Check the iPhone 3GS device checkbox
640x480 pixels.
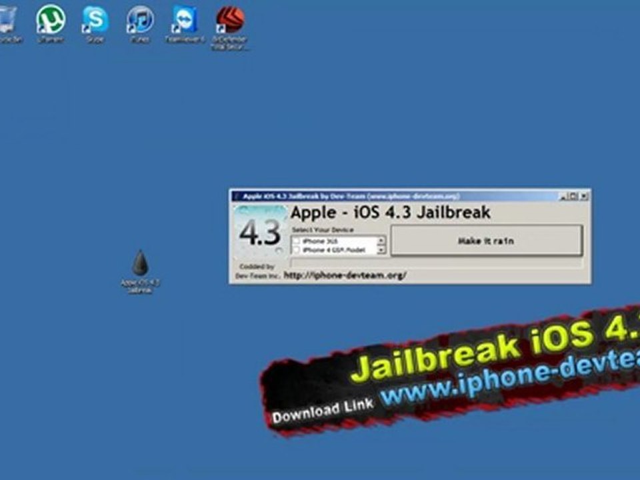[296, 241]
